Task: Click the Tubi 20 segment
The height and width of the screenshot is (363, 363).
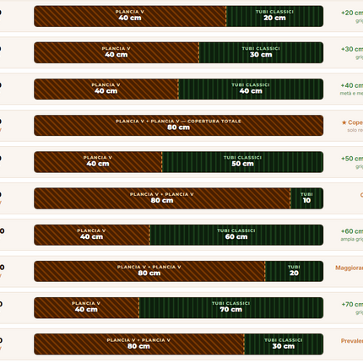Action: pyautogui.click(x=295, y=271)
